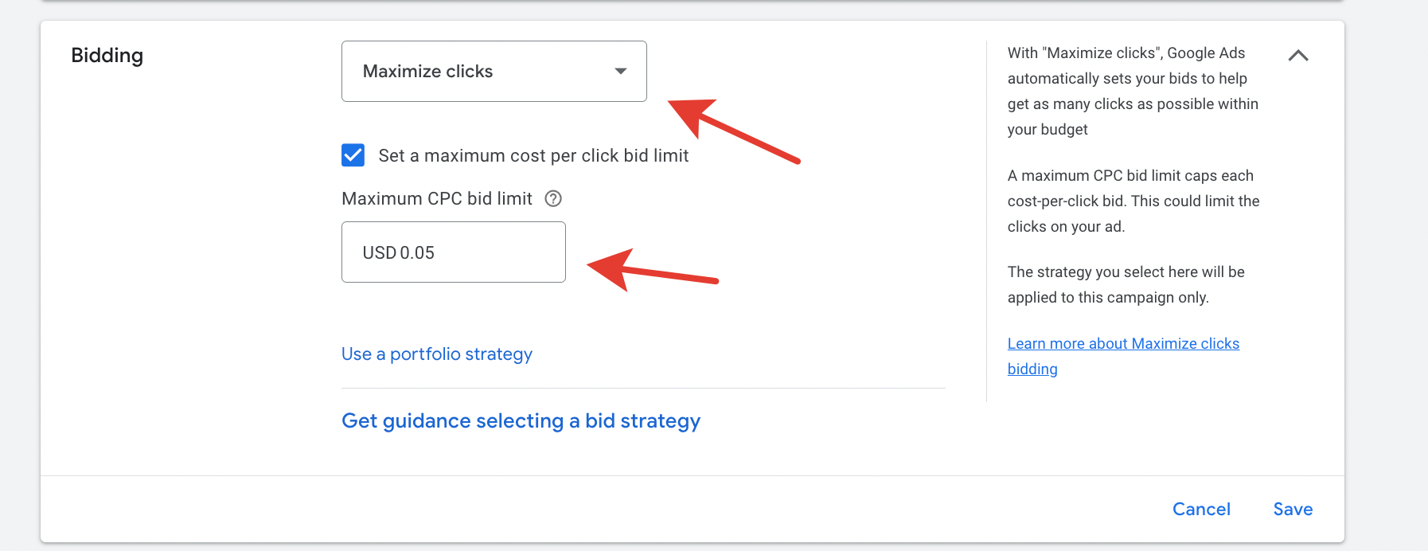This screenshot has width=1428, height=551.
Task: Click the dropdown arrow in the bid strategy selector
Action: coord(621,72)
